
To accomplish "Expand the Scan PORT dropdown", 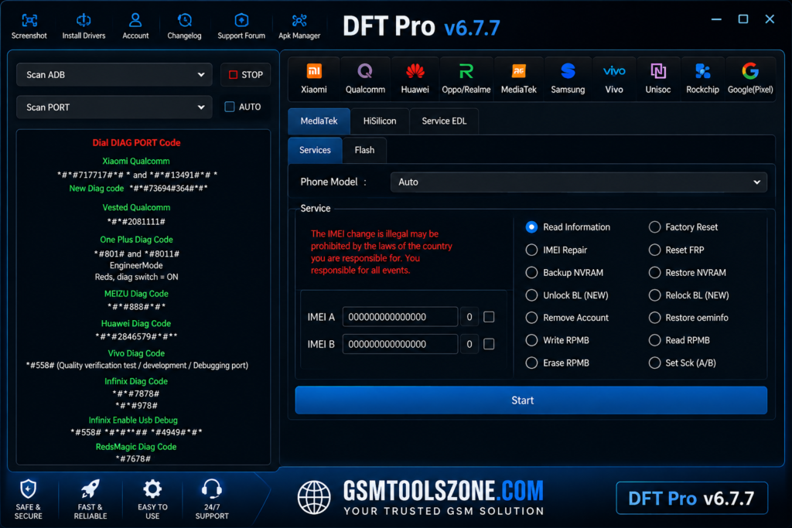I will click(114, 107).
